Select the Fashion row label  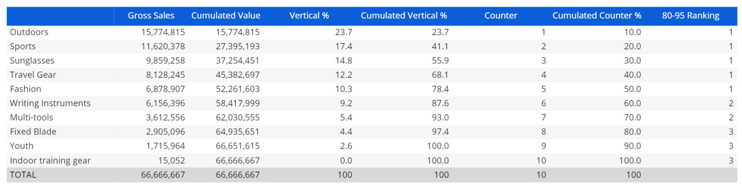pos(26,89)
